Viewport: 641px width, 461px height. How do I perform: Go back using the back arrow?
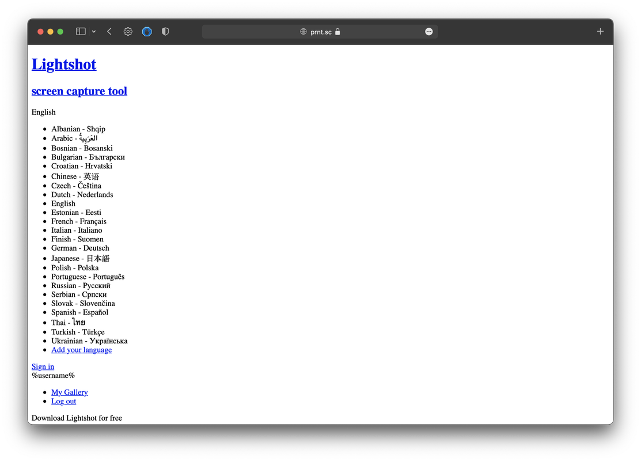109,32
